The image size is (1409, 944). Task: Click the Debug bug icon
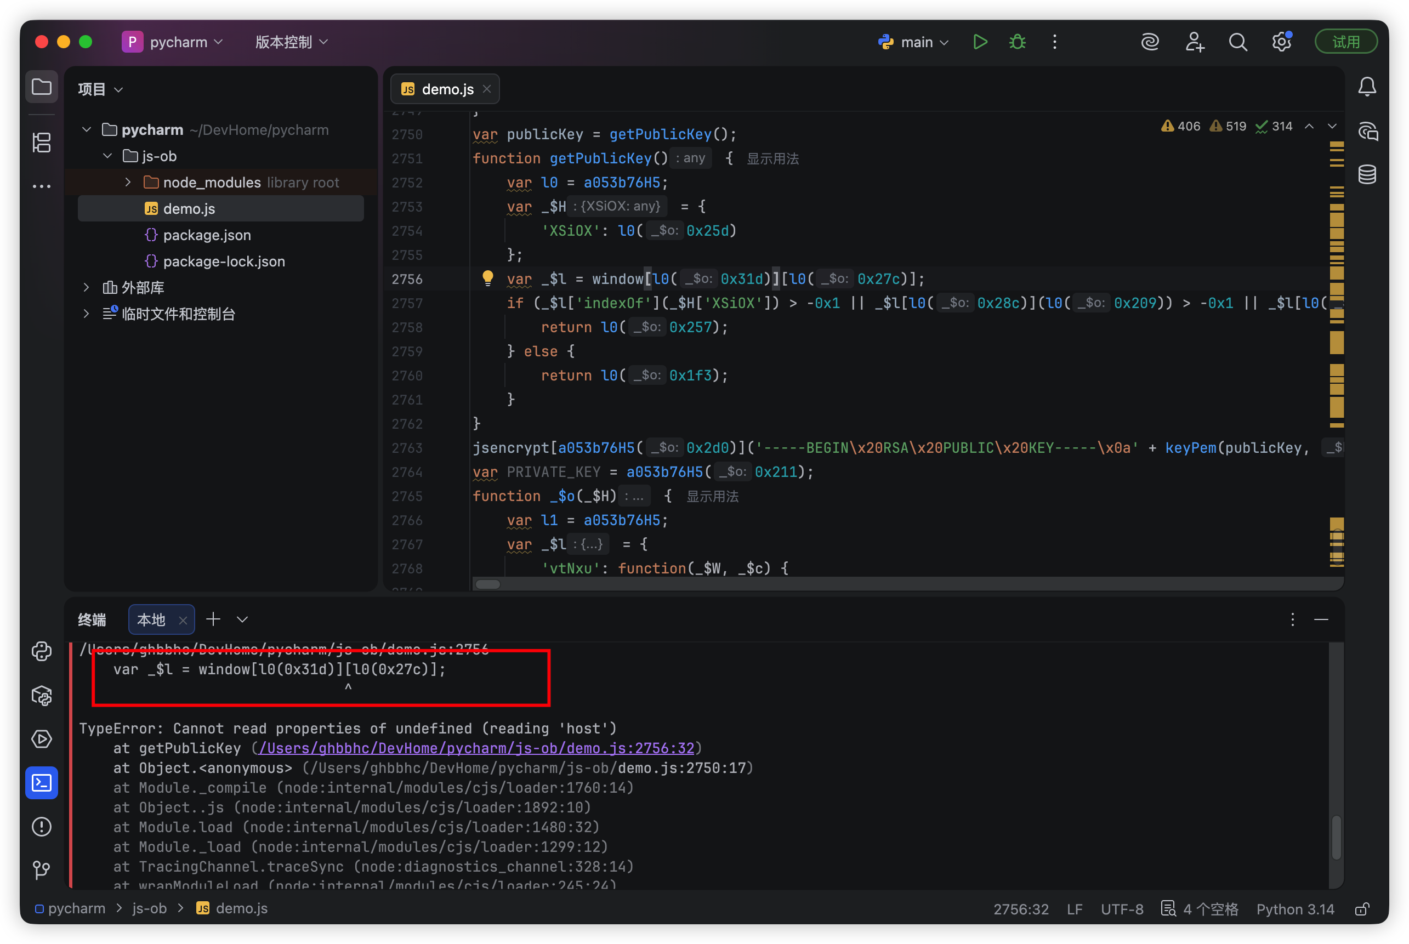click(1017, 42)
